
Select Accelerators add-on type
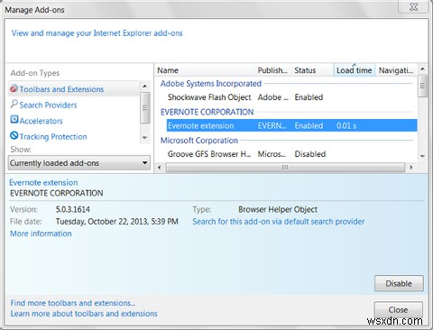coord(41,121)
